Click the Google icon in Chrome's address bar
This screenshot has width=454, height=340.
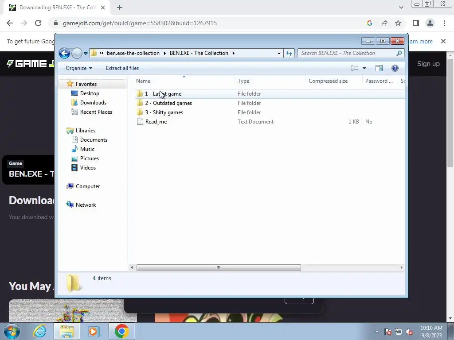coord(369,23)
